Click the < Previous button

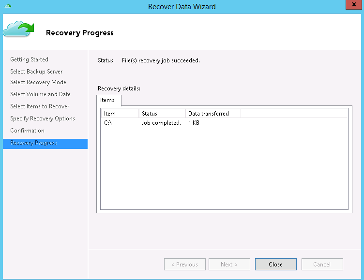coord(184,264)
